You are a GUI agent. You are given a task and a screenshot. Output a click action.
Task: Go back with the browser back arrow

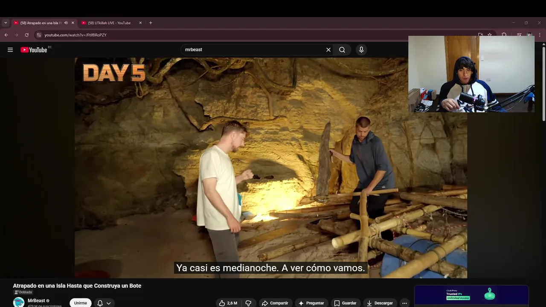click(x=6, y=35)
